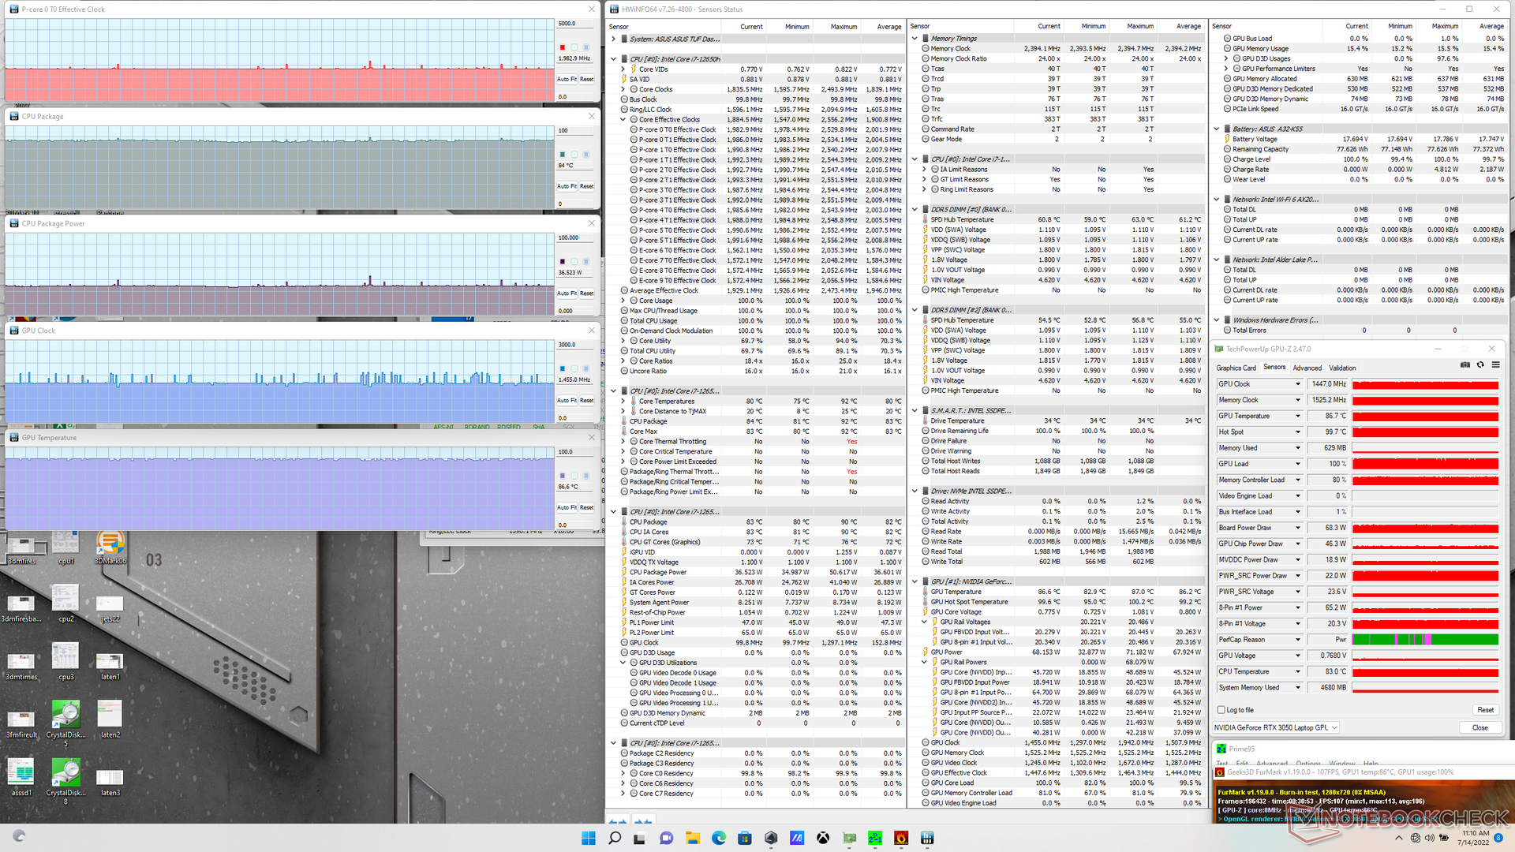Open the asssd1 desktop file

21,776
